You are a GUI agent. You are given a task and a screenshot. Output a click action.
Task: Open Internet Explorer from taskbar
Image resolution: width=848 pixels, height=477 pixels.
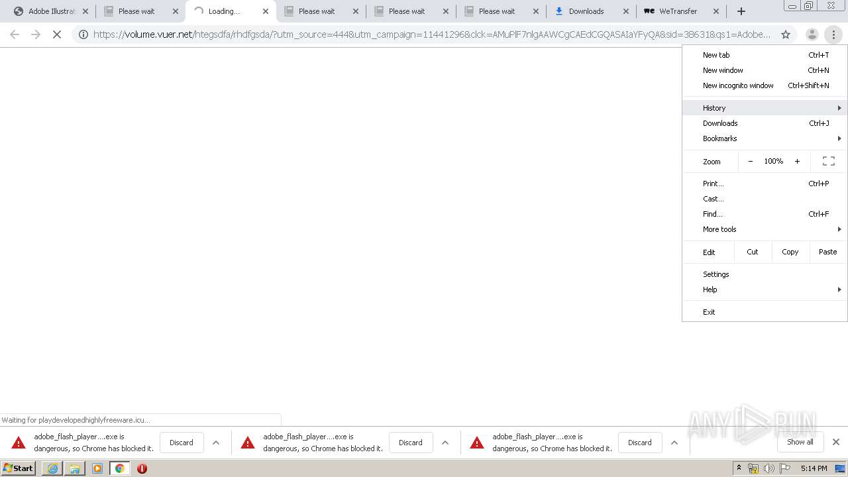tap(52, 468)
